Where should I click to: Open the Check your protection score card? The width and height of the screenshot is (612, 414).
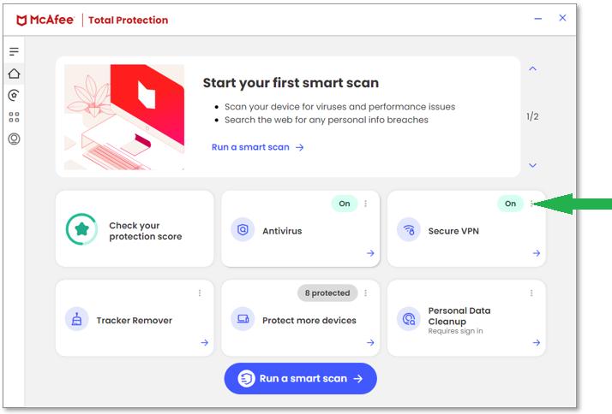tap(135, 228)
